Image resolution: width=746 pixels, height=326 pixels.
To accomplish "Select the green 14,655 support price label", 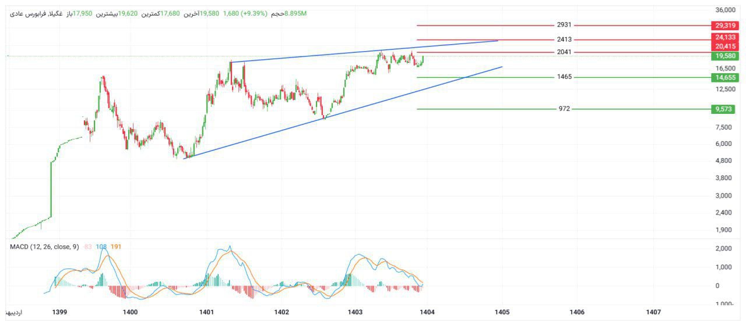I will point(724,77).
